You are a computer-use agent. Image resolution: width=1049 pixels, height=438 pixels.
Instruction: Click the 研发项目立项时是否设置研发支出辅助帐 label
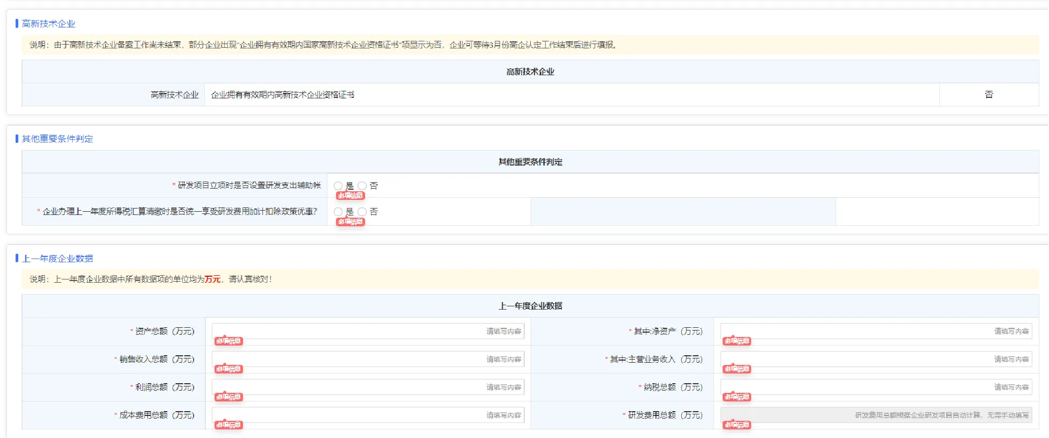[249, 185]
